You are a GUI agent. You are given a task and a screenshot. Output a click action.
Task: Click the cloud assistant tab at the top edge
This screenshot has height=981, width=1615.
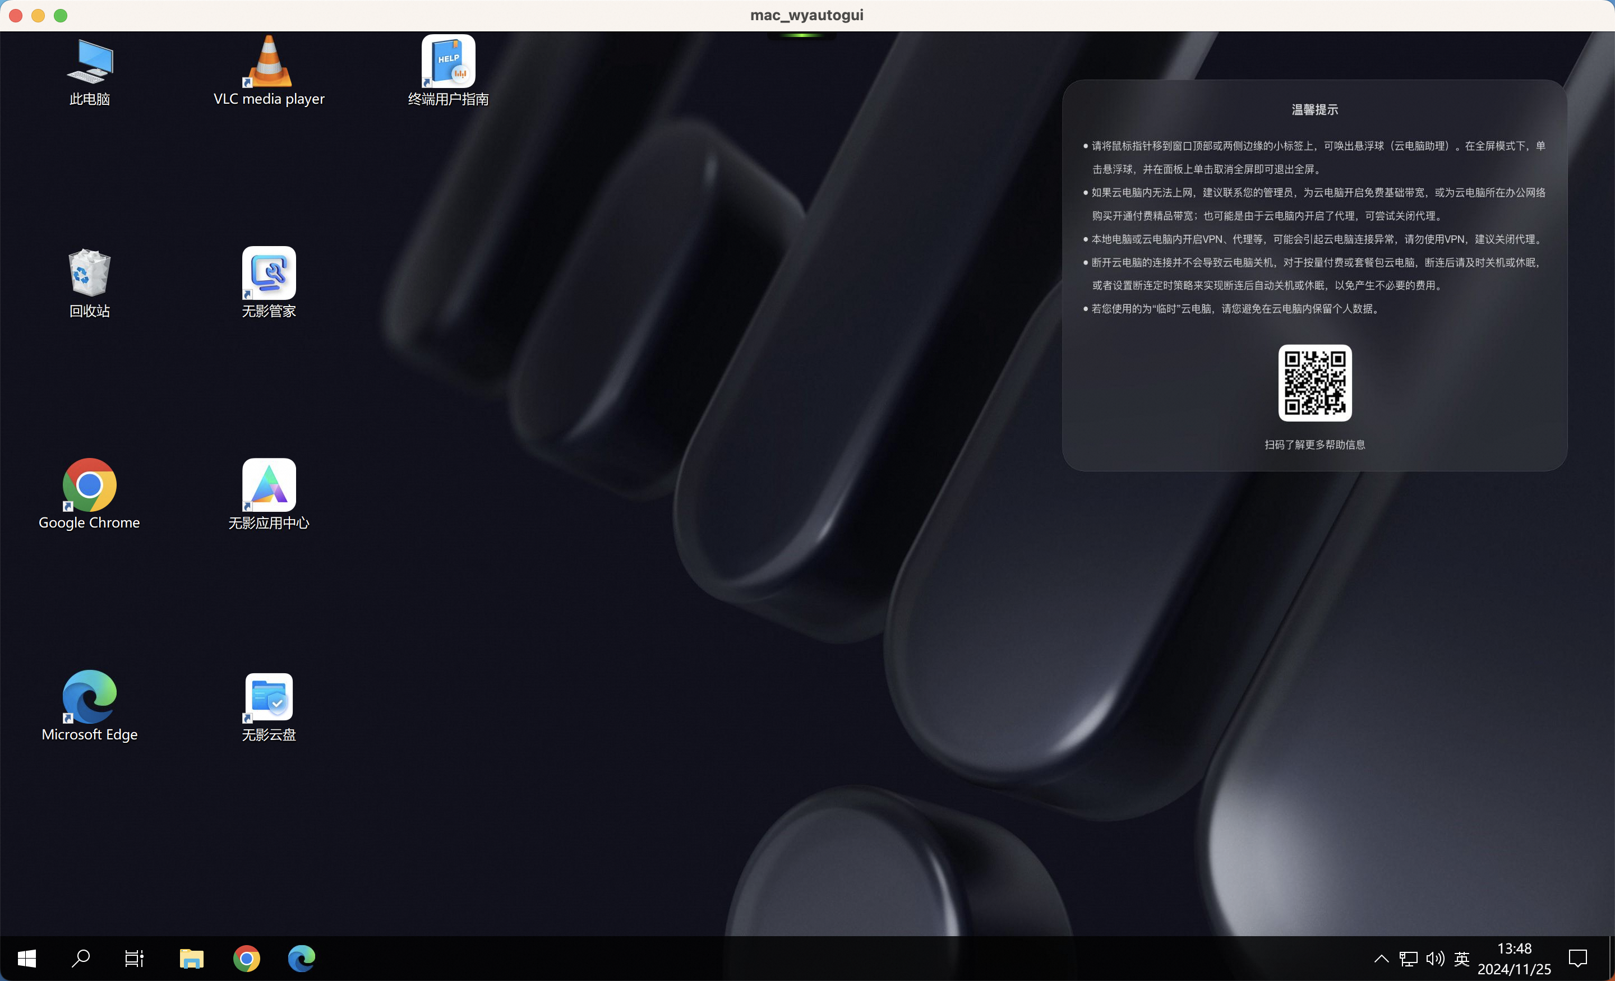pos(801,35)
